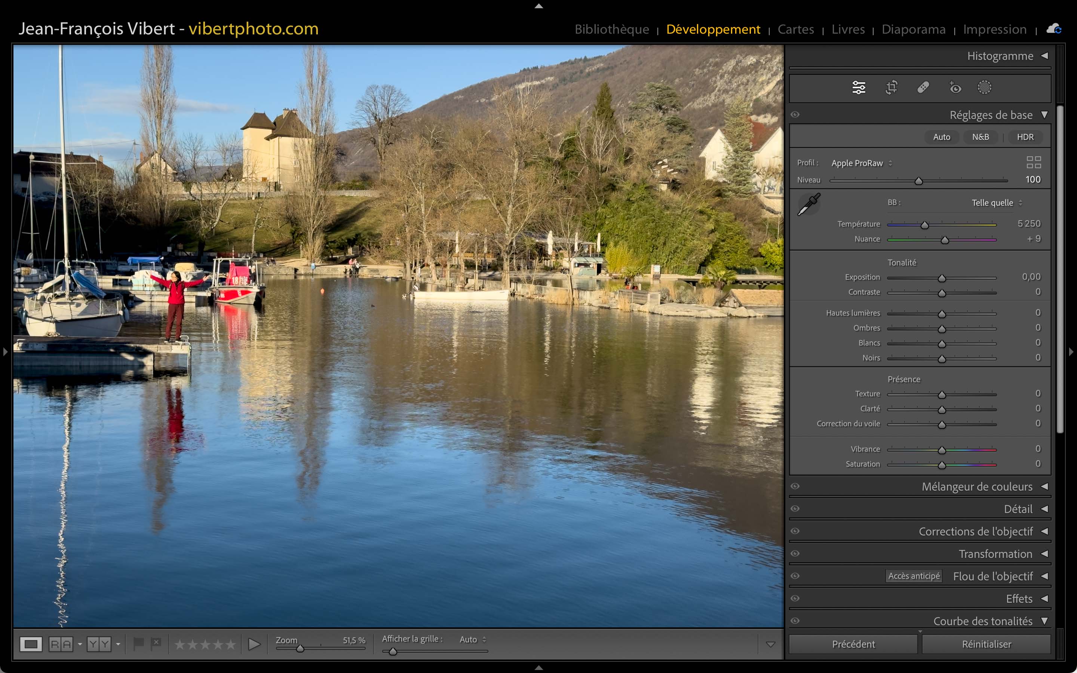
Task: Disable Effets panel with eye toggle
Action: (x=795, y=598)
